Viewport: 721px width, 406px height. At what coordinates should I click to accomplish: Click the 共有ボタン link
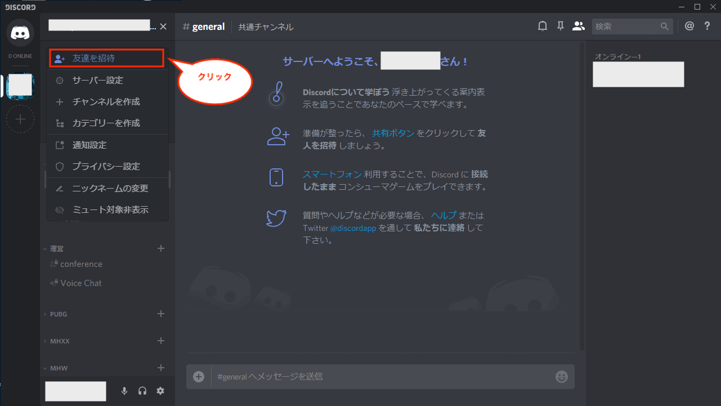point(393,133)
